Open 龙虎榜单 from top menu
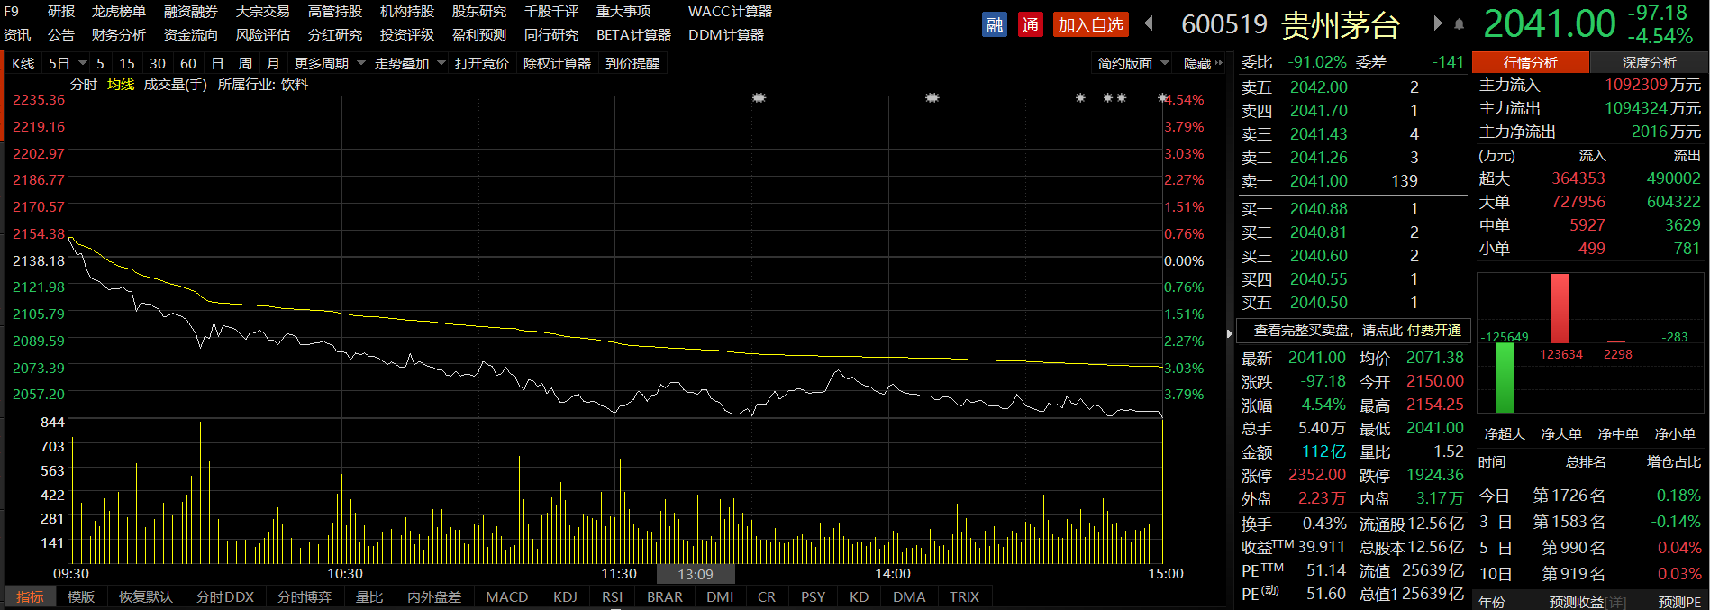Screen dimensions: 1710x610 coord(118,12)
